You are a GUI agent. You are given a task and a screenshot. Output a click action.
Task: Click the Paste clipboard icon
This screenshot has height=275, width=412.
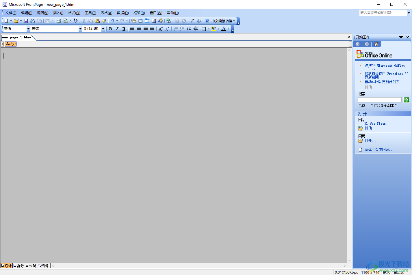point(97,21)
